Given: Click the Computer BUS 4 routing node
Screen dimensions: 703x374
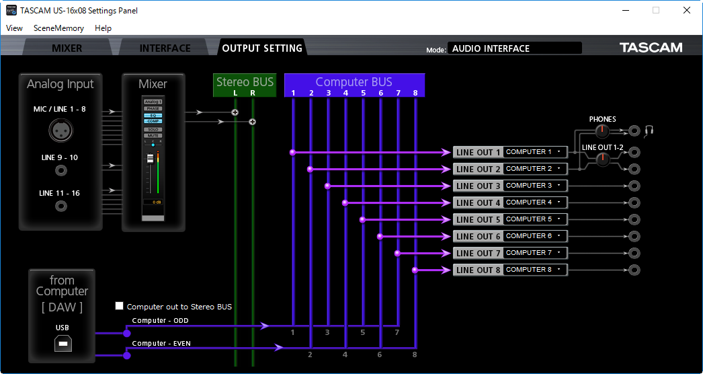Looking at the screenshot, I should pyautogui.click(x=345, y=203).
